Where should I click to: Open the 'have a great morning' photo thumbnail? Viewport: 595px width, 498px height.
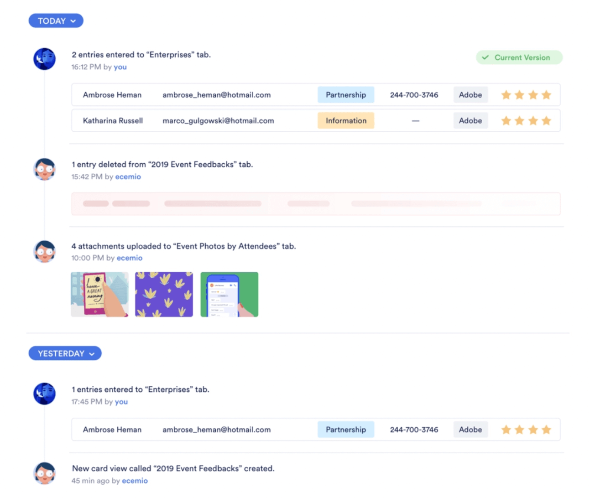pos(99,294)
